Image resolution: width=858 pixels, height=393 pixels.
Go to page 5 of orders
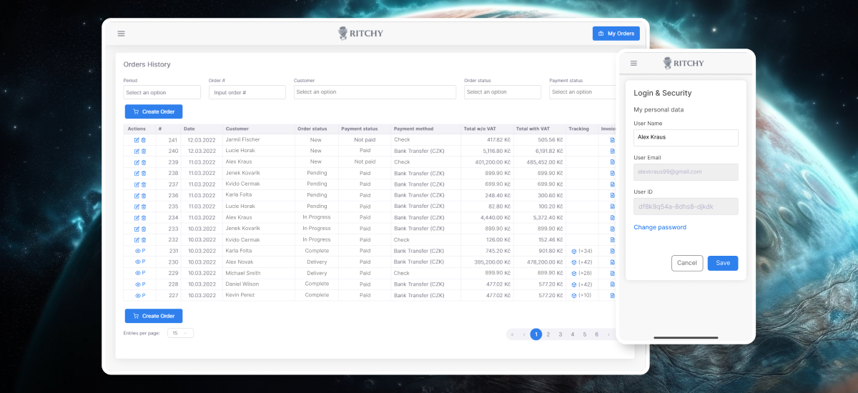(x=584, y=334)
